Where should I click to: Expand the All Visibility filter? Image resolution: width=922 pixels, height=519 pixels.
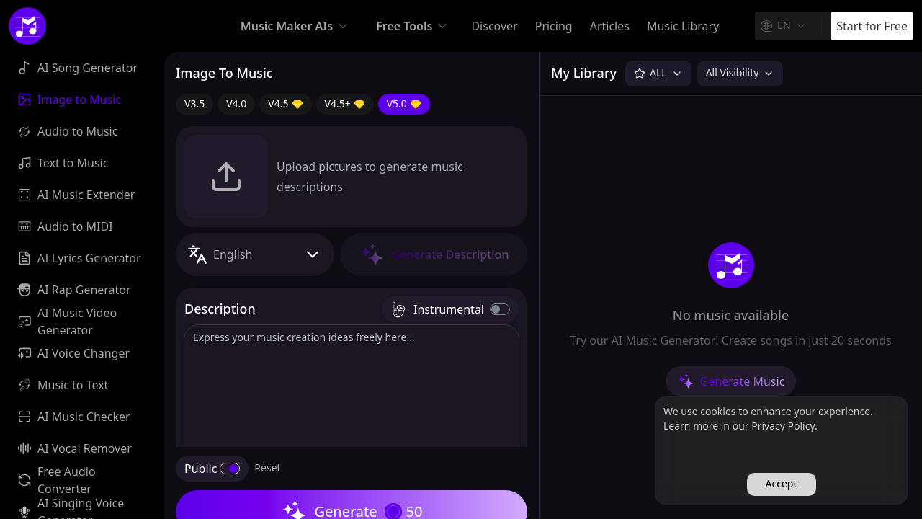tap(739, 73)
